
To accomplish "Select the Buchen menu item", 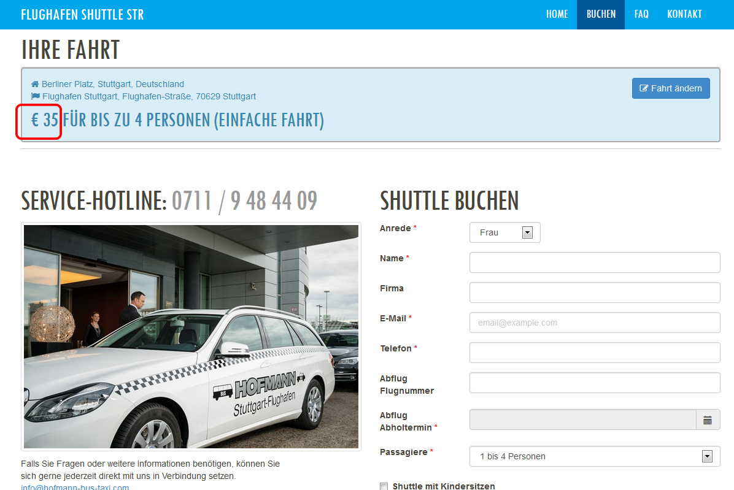I will (x=601, y=15).
